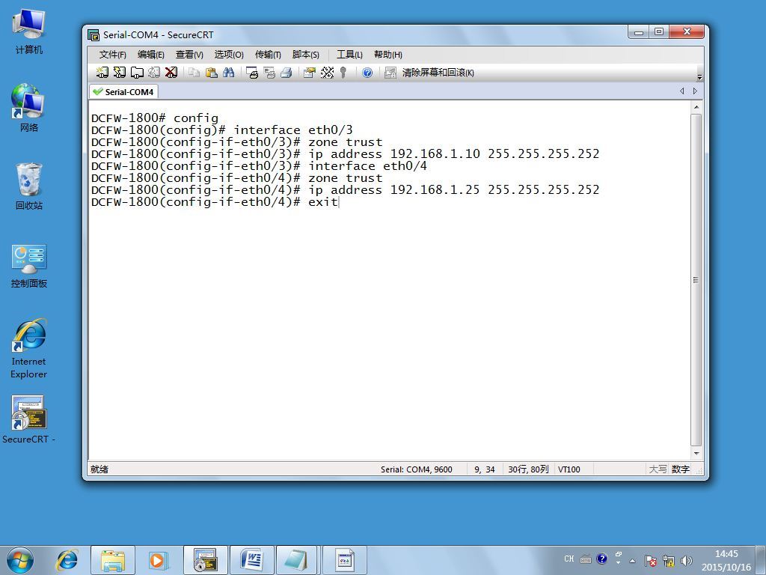Open the 选项(O) menu
The width and height of the screenshot is (766, 575).
point(229,54)
